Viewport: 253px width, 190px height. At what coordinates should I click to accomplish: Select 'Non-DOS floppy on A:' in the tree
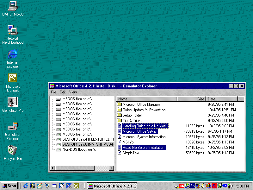(79, 149)
